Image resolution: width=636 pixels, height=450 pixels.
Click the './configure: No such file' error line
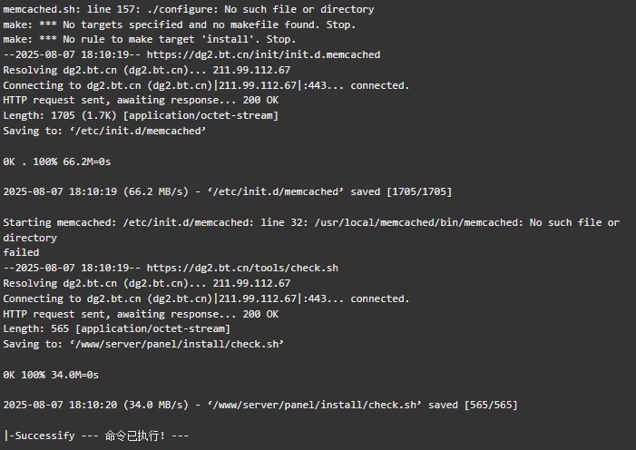tap(189, 9)
